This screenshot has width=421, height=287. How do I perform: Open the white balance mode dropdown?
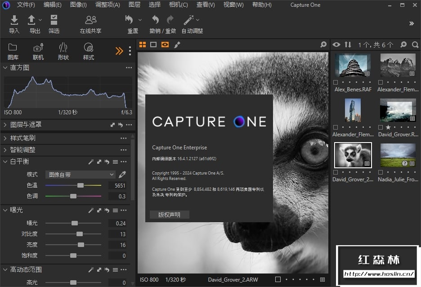click(81, 175)
